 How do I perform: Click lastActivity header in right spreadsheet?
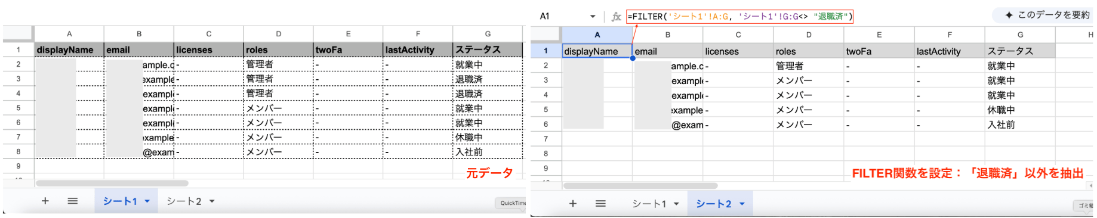[949, 51]
